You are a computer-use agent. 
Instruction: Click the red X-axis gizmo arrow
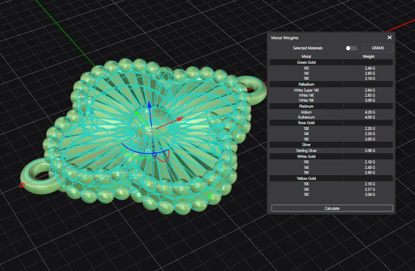point(179,119)
